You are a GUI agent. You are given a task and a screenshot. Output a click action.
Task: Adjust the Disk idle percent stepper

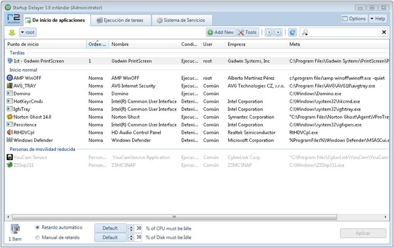point(131,237)
